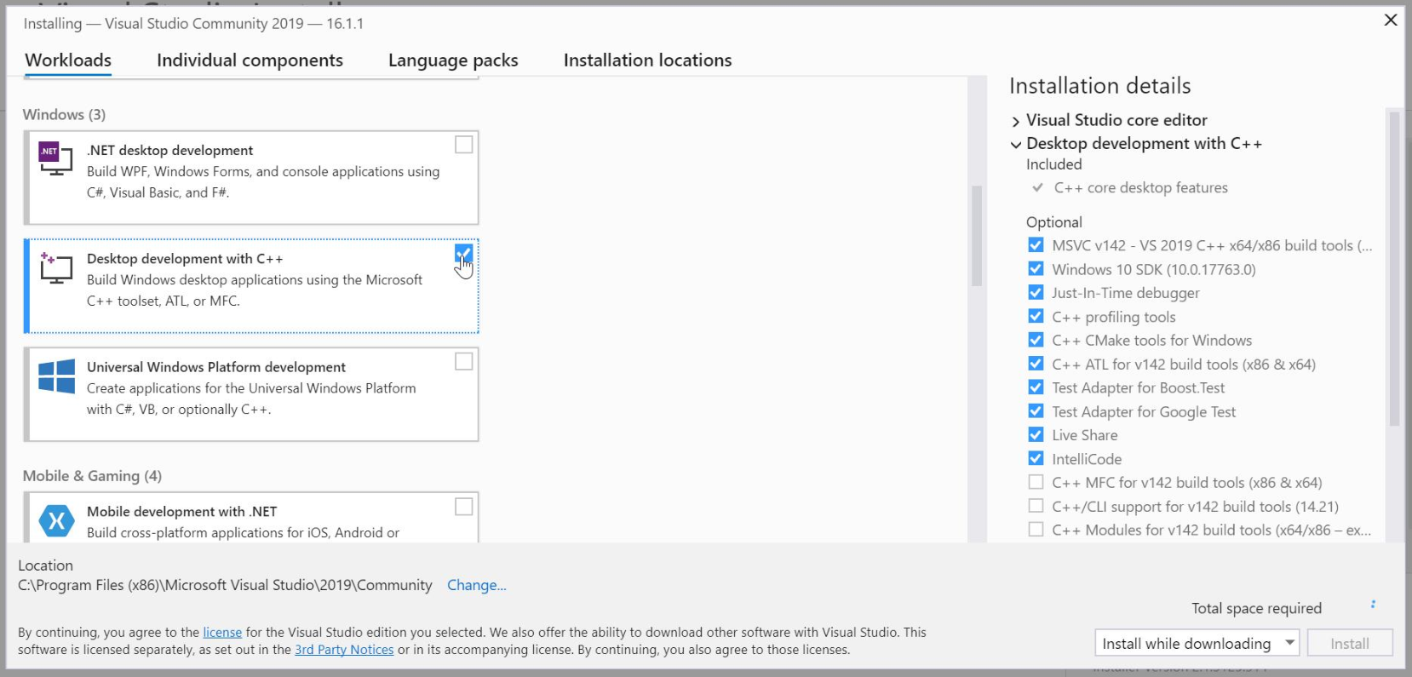Uncheck the Desktop development with C++ workload
This screenshot has width=1412, height=677.
[463, 253]
